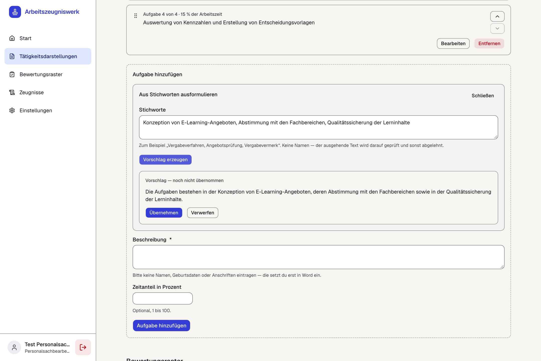
Task: Click the hint 'Optional, 1 bis 100.'
Action: click(x=152, y=310)
